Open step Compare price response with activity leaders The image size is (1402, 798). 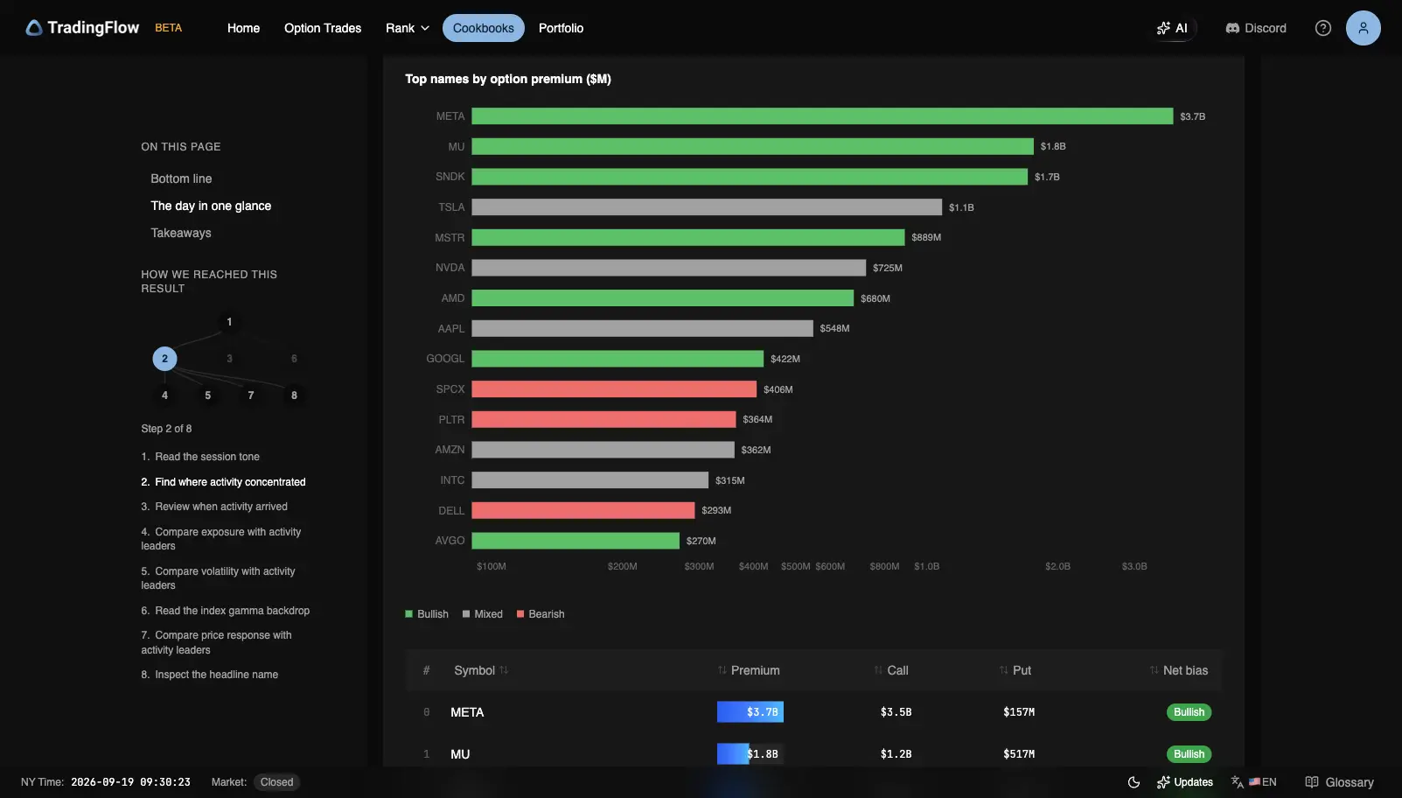point(216,642)
